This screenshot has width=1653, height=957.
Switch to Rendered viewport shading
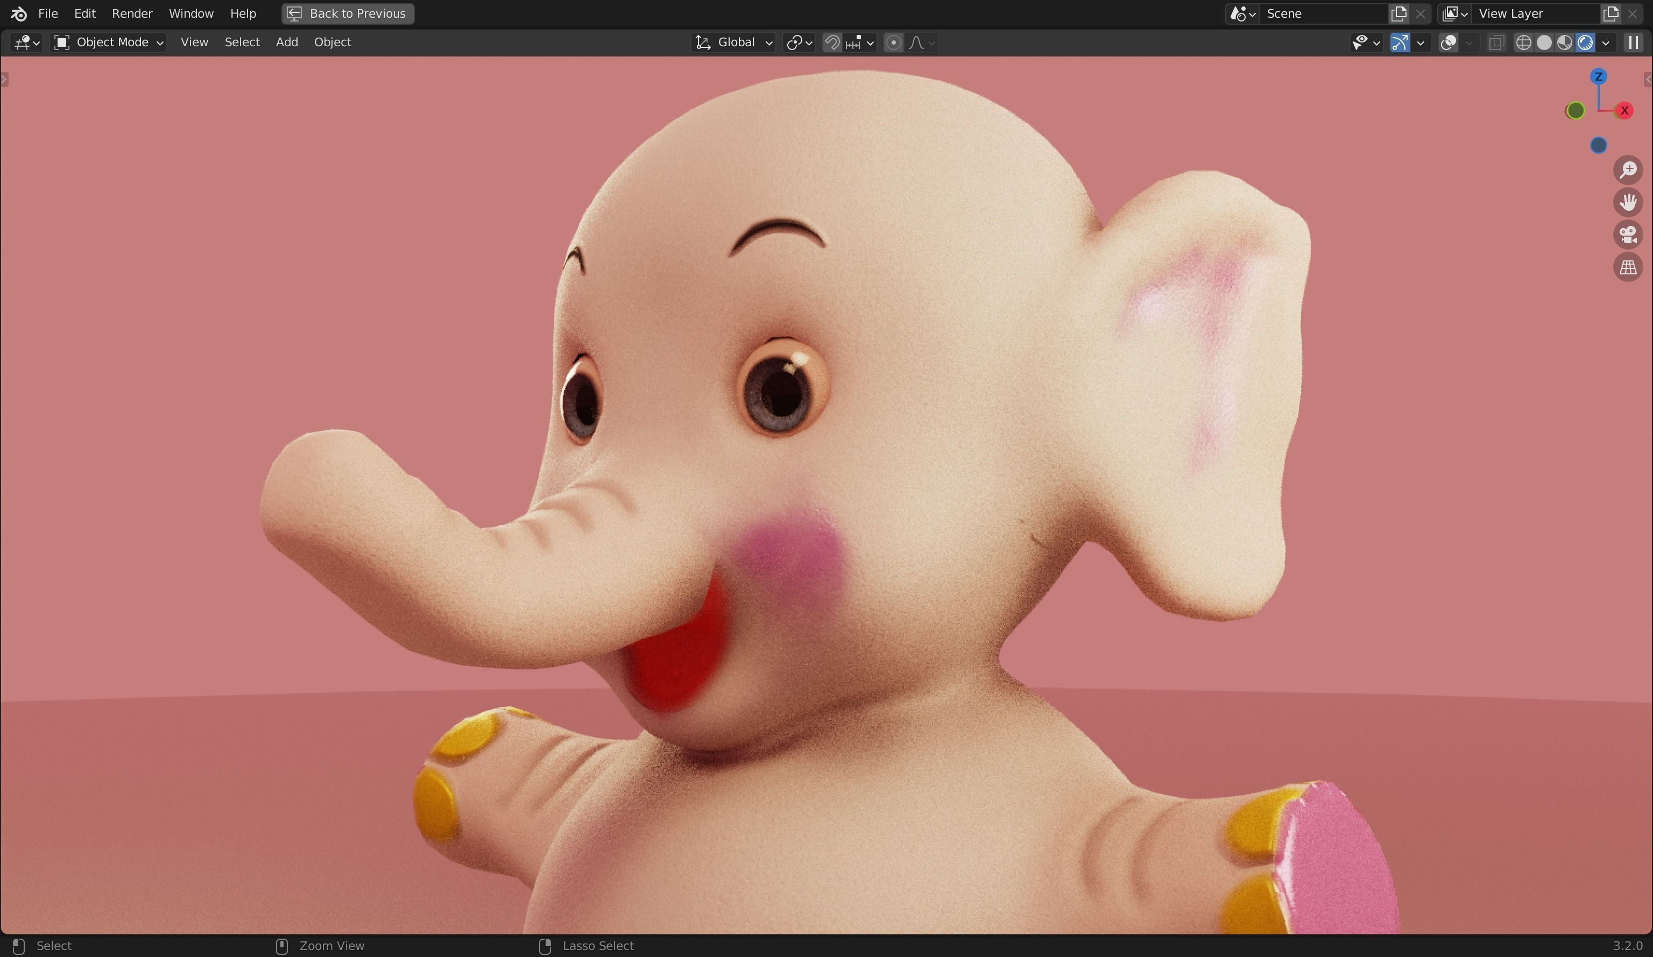[1585, 42]
